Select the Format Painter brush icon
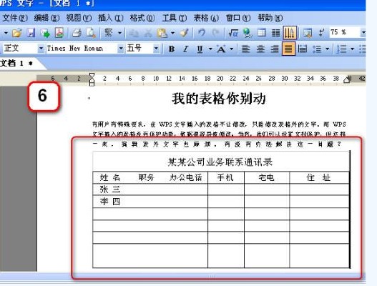The image size is (377, 286). coord(184,33)
